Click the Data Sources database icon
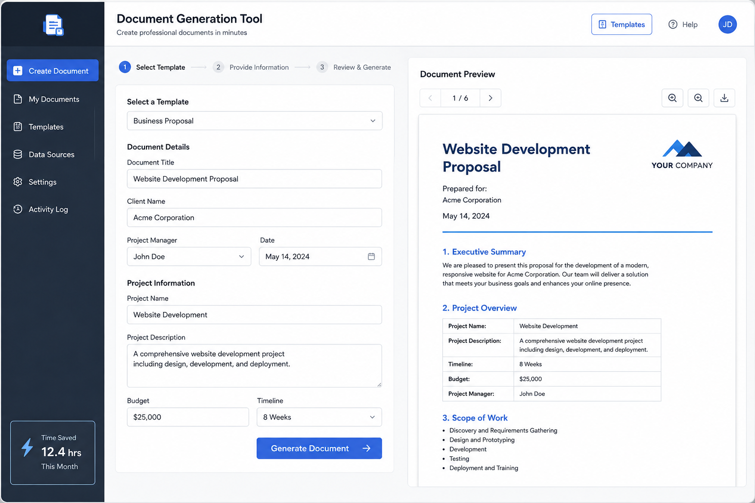Screen dimensions: 755x503 coord(18,154)
